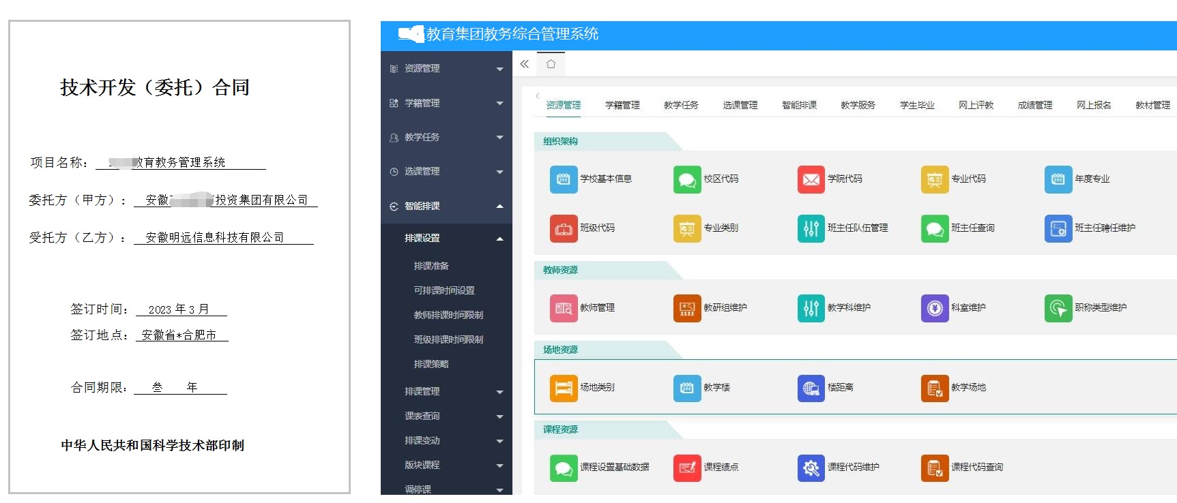The image size is (1177, 503).
Task: Click the 教师资源 section header
Action: pyautogui.click(x=560, y=271)
